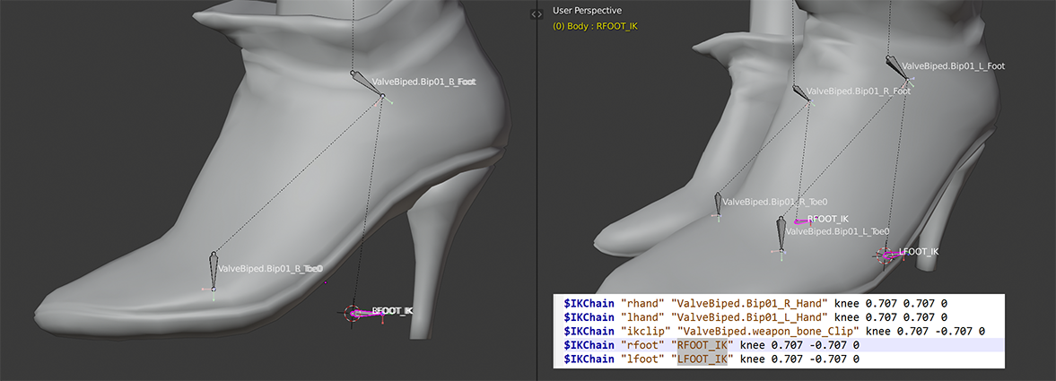Click "ValveBiped.Bip01_R_Hand" string in code
Screen dimensions: 1056x381
pos(749,303)
